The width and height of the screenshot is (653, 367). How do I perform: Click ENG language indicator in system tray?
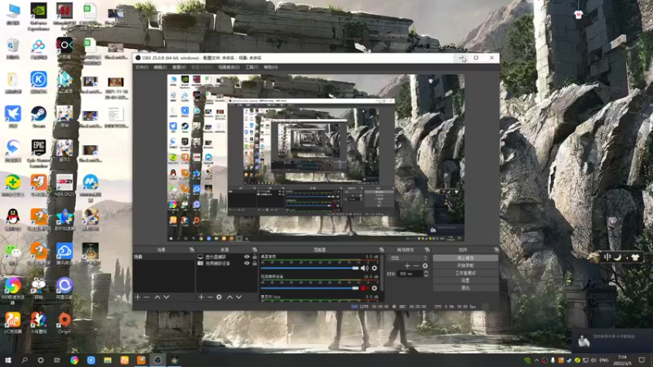[604, 360]
